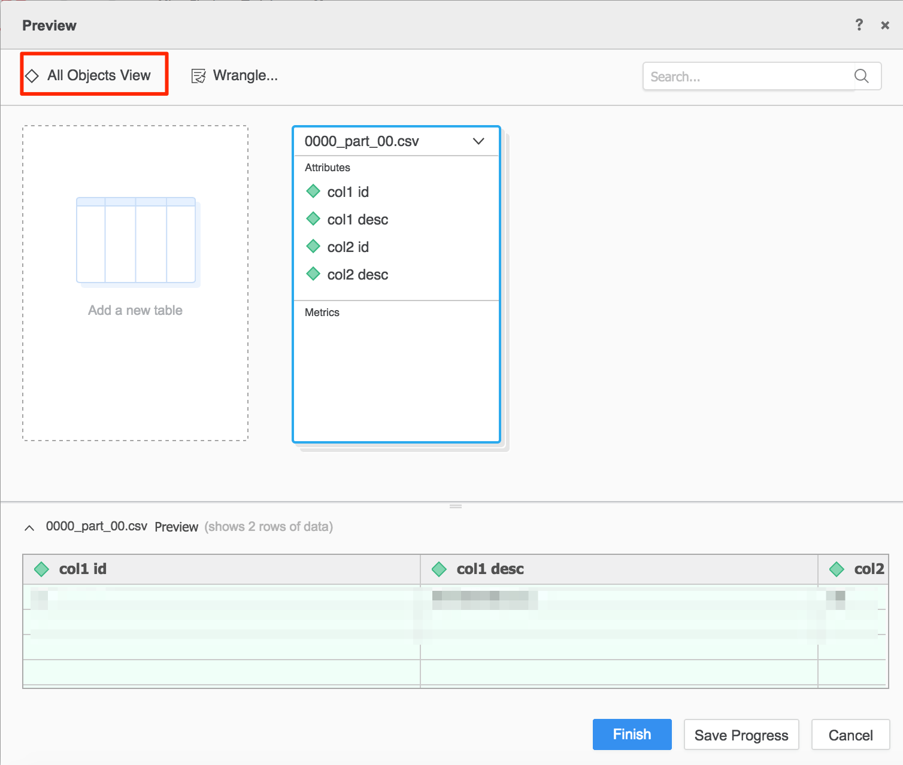Select the col2 desc attribute text
The width and height of the screenshot is (903, 765).
pos(357,275)
